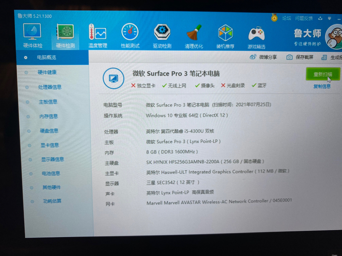Select 硬件健康 sidebar item
The height and width of the screenshot is (256, 342).
click(47, 72)
